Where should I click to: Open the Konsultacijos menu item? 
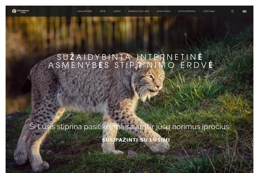[139, 11]
